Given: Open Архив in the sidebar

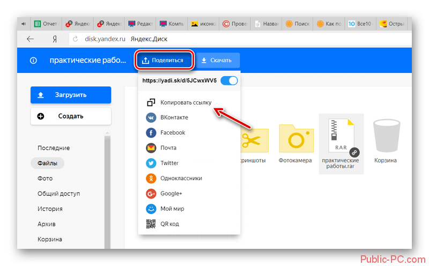Looking at the screenshot, I should point(46,224).
